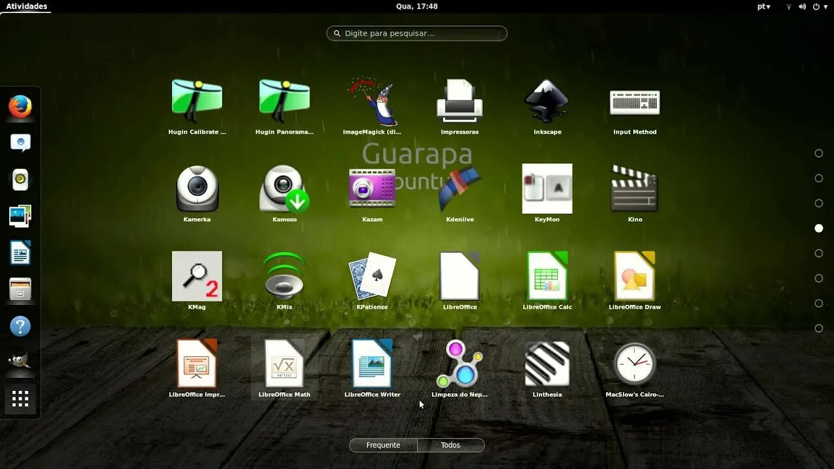The image size is (834, 469).
Task: Launch Rhythmbox speaker icon in dock
Action: click(20, 180)
